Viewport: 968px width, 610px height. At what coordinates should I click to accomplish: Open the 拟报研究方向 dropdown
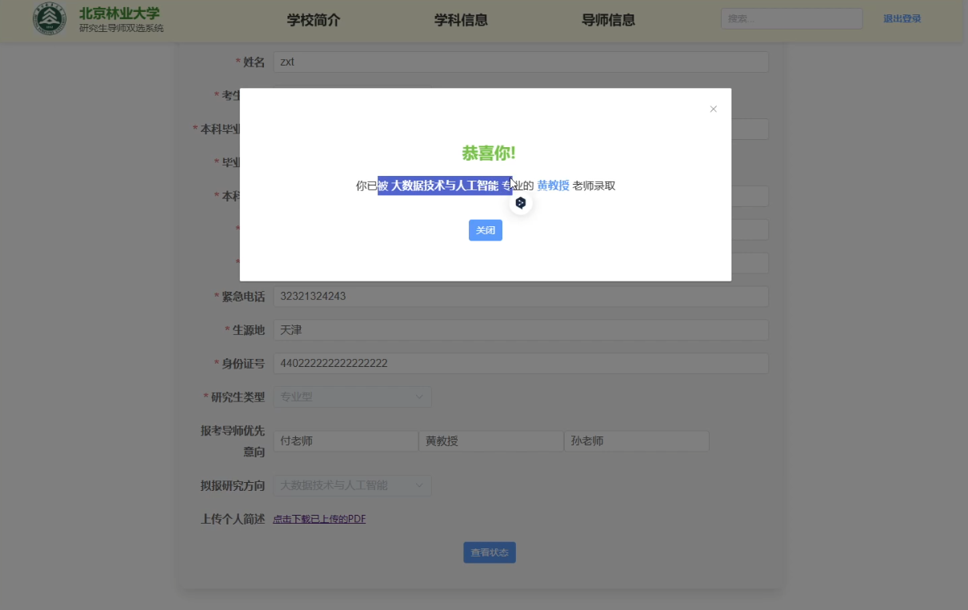[x=352, y=485]
